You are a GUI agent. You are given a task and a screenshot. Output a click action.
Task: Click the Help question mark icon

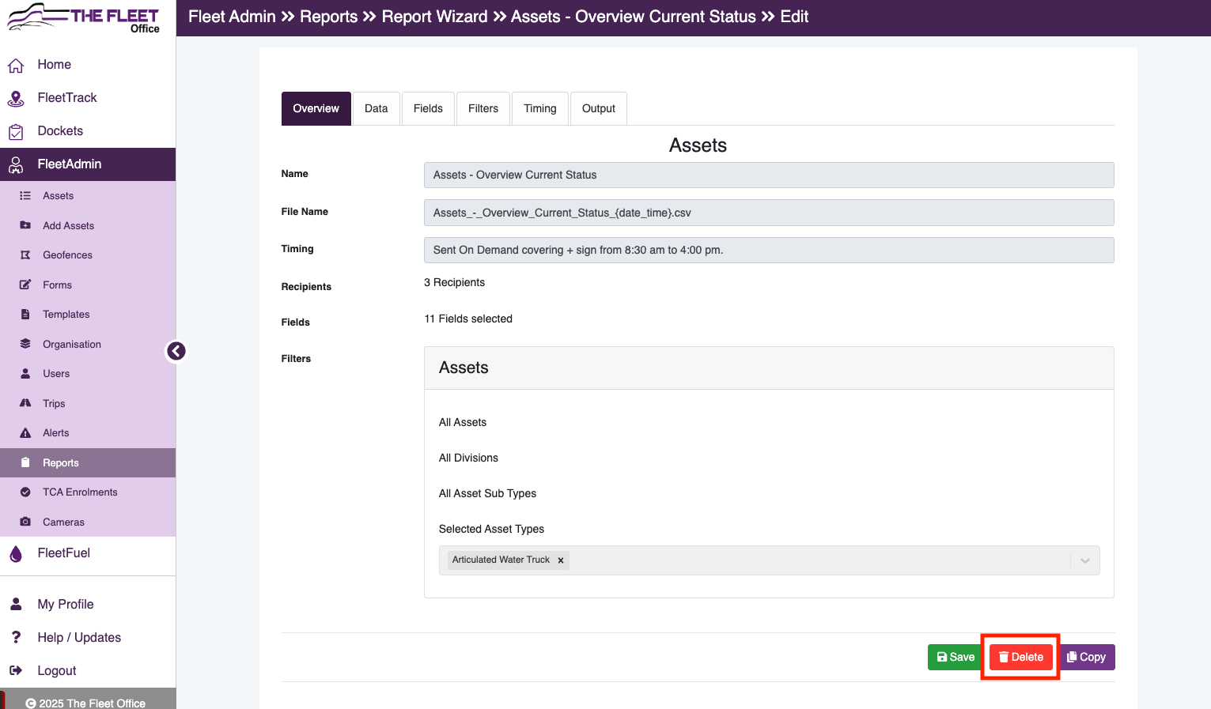16,637
